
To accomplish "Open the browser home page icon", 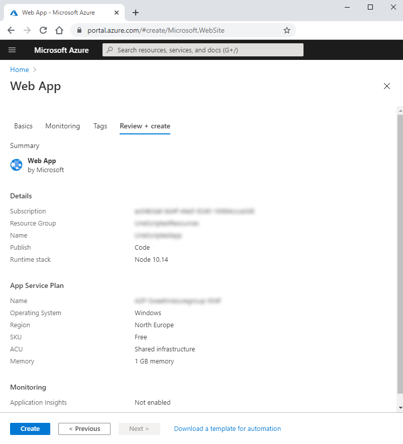I will (59, 30).
